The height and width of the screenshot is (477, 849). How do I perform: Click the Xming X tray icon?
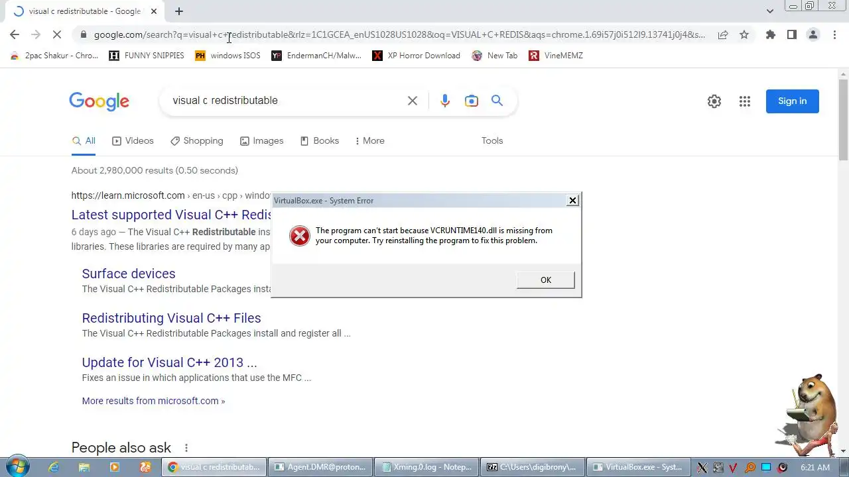(702, 468)
